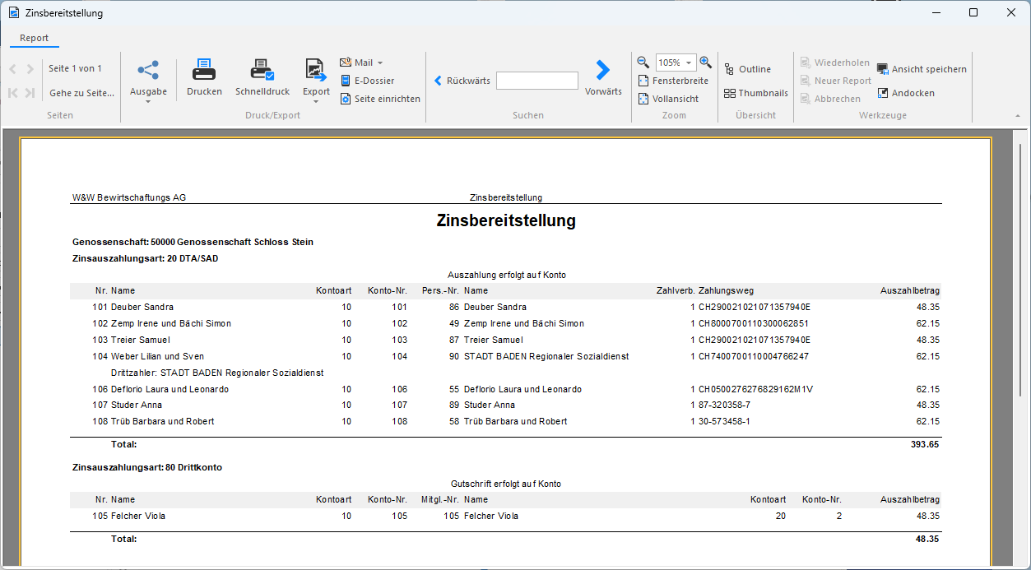This screenshot has height=570, width=1031.
Task: Switch to Vollansicht full view
Action: [669, 99]
